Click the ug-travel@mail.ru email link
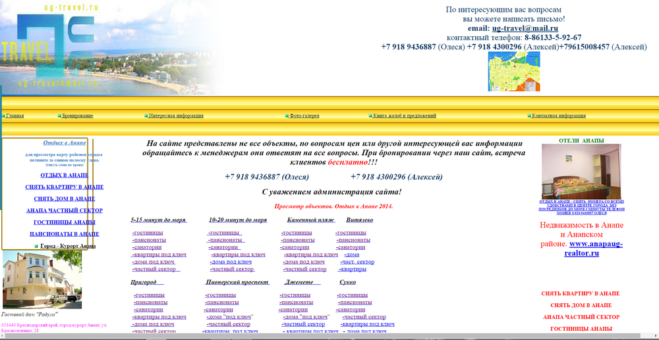Viewport: 659px width, 340px height. tap(525, 28)
